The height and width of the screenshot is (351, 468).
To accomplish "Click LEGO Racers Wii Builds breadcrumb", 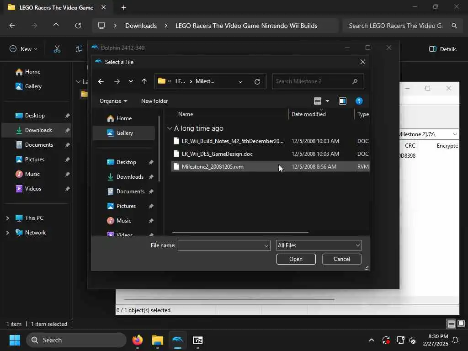I will [x=246, y=26].
